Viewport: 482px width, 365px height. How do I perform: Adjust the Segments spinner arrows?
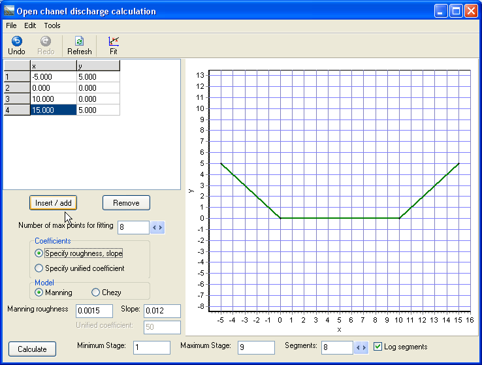[x=361, y=348]
